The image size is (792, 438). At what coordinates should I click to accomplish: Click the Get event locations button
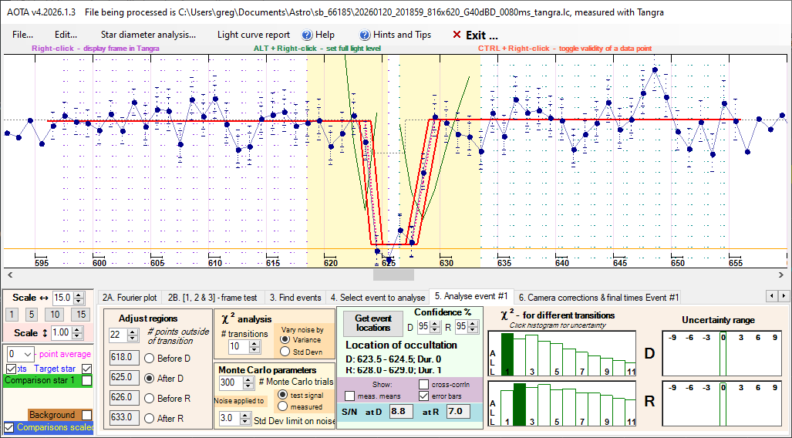point(372,323)
